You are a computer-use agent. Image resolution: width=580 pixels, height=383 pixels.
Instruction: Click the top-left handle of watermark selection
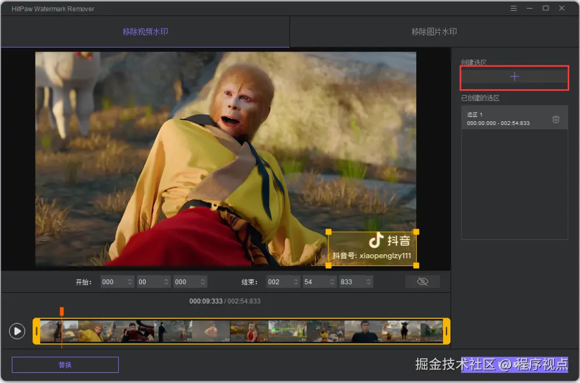coord(329,232)
